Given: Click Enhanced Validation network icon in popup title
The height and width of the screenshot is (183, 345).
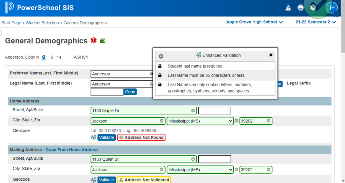Looking at the screenshot, I should (x=198, y=55).
